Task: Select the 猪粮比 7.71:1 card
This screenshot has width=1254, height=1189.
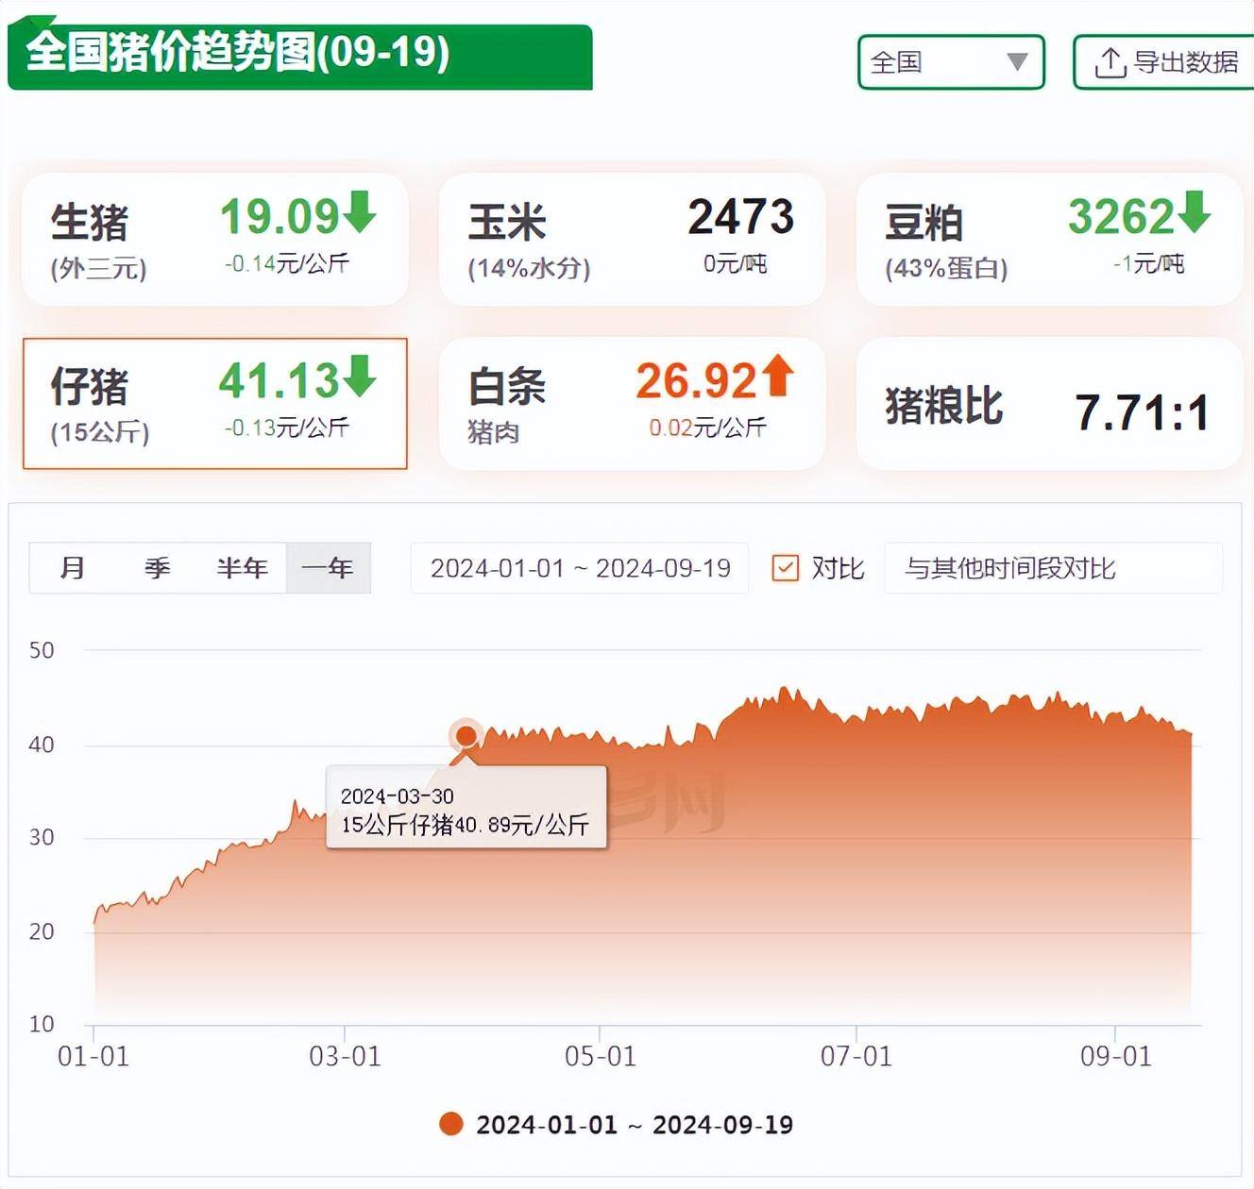Action: point(1049,404)
